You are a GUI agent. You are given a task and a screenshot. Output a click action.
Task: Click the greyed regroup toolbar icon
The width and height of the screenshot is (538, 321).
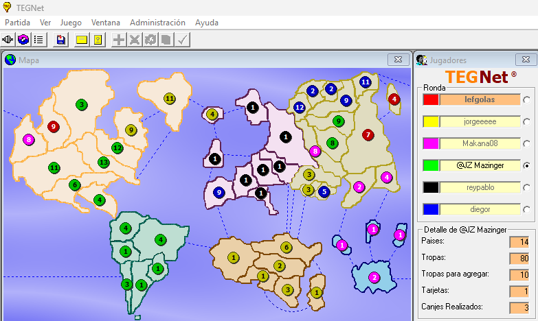click(150, 40)
